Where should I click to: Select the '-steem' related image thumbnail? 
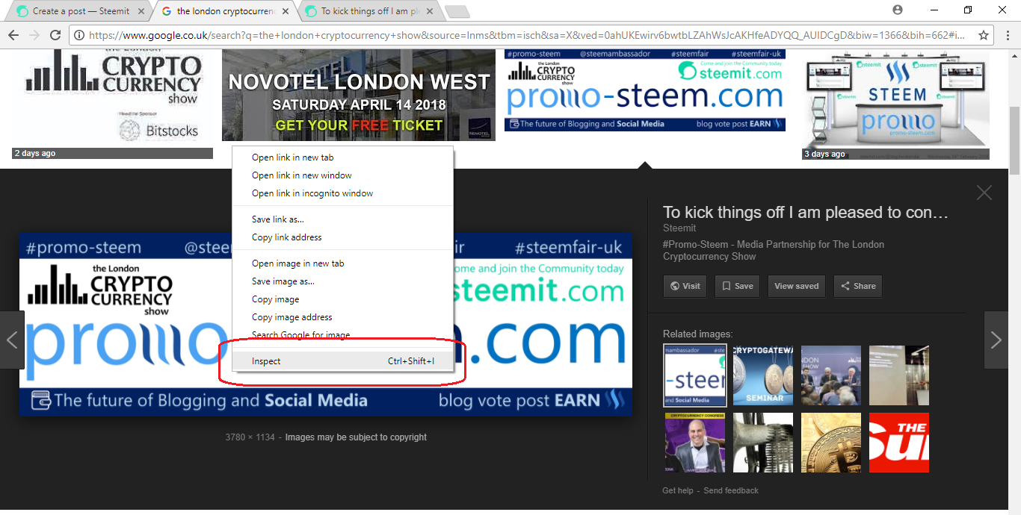[694, 375]
